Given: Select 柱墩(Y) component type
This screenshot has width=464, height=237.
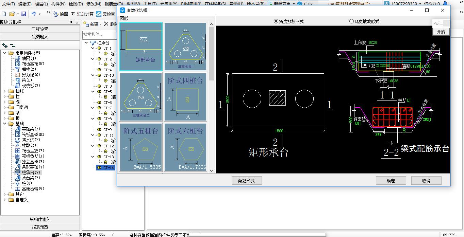Looking at the screenshot, I should 26,145.
